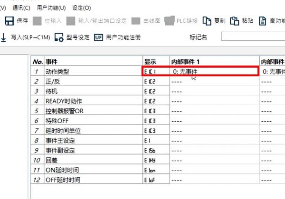This screenshot has height=199, width=285.
Task: Click the 待机 row under 内部事件 1
Action: point(214,91)
